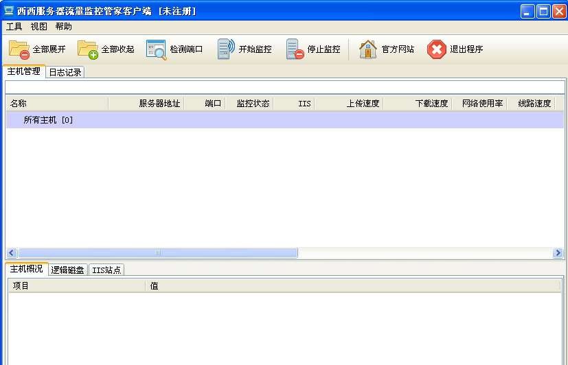This screenshot has width=568, height=365.
Task: Open 官方网站 with the house icon
Action: (x=367, y=49)
